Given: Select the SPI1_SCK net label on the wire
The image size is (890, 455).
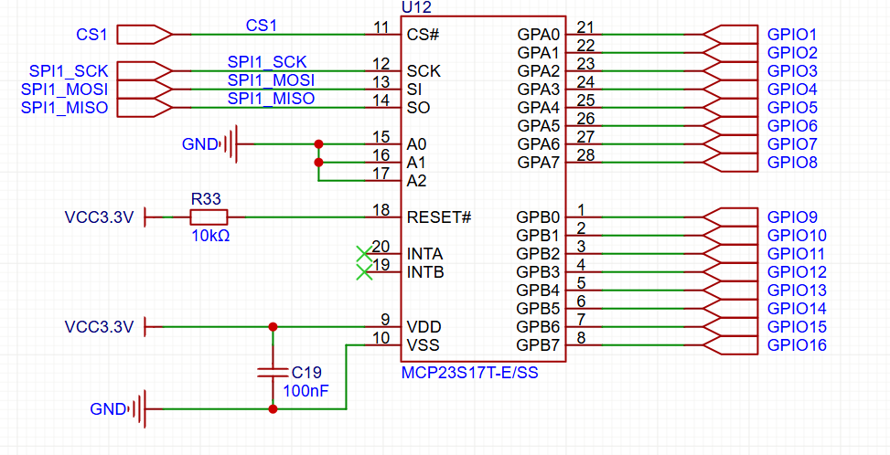Looking at the screenshot, I should [267, 62].
